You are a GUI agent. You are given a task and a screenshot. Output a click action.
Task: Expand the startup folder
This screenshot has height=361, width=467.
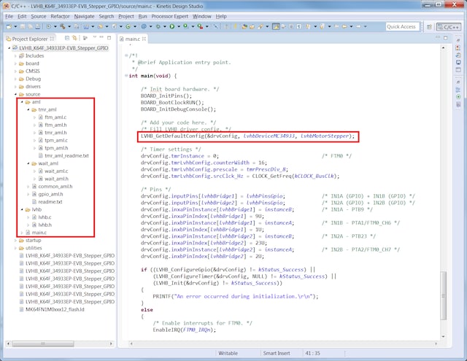click(x=16, y=240)
